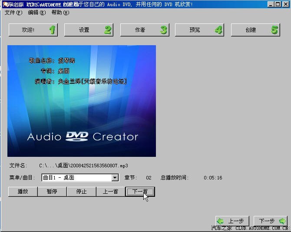This screenshot has width=291, height=232.
Task: Skip to previous track 上一首
Action: click(110, 192)
